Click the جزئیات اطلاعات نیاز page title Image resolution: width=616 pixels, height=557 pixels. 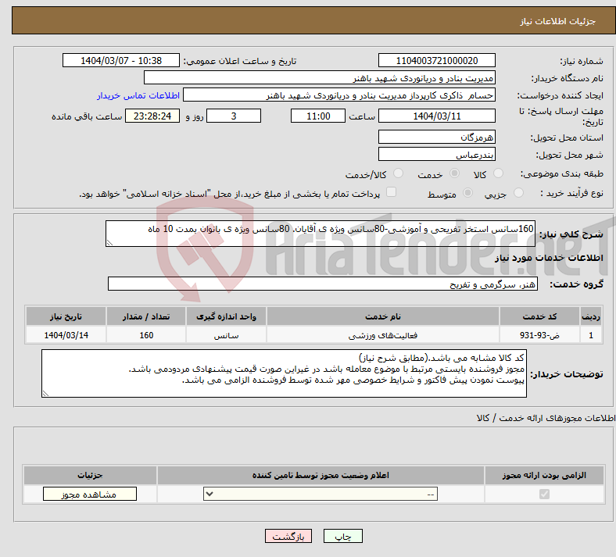pyautogui.click(x=558, y=21)
